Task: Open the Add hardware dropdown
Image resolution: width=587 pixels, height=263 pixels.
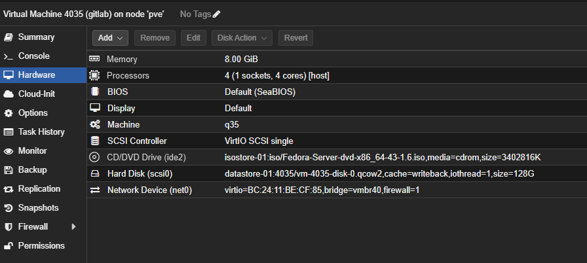Action: click(x=110, y=38)
